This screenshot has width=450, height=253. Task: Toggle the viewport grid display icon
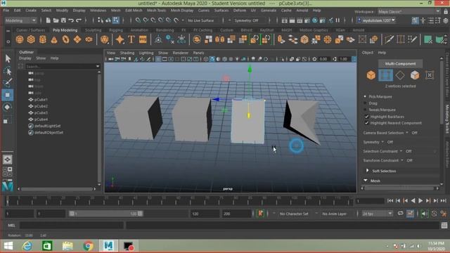coord(158,59)
